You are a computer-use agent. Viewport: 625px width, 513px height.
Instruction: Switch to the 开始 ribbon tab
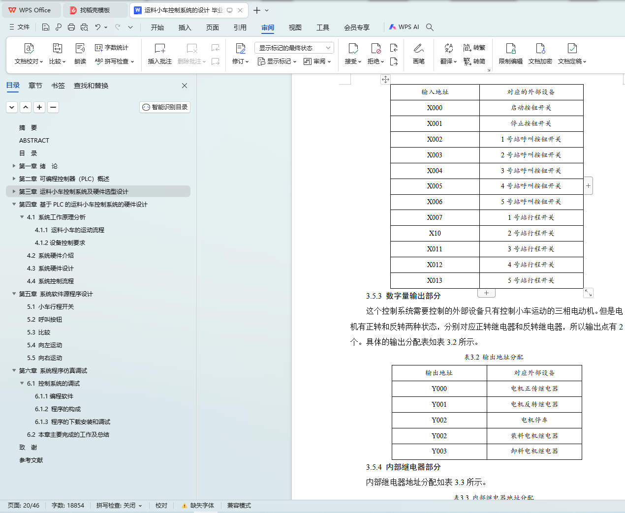click(157, 28)
